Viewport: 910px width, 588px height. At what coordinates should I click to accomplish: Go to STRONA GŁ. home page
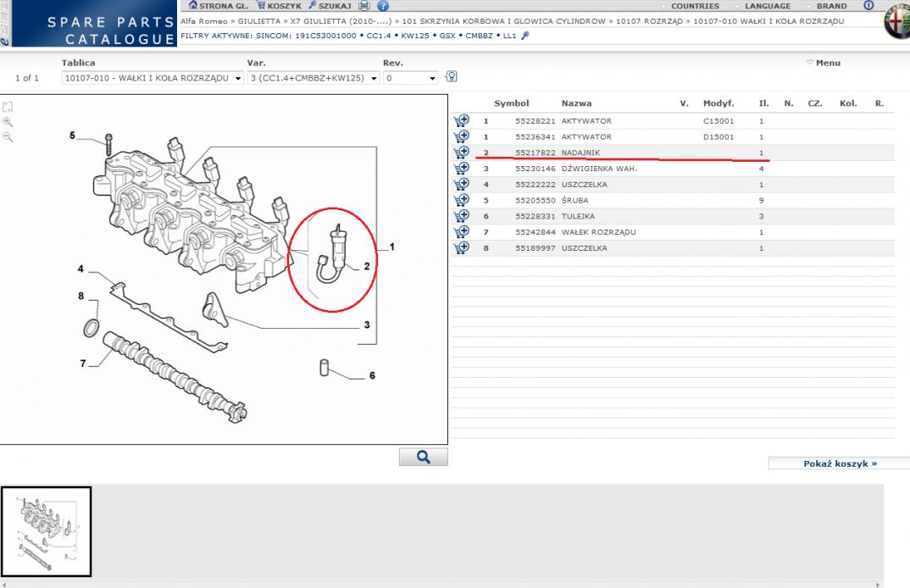pos(219,6)
